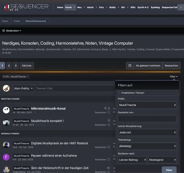Image resolution: width=184 pixels, height=173 pixels.
Task: Open the Absteigend order select
Action: coord(162,160)
